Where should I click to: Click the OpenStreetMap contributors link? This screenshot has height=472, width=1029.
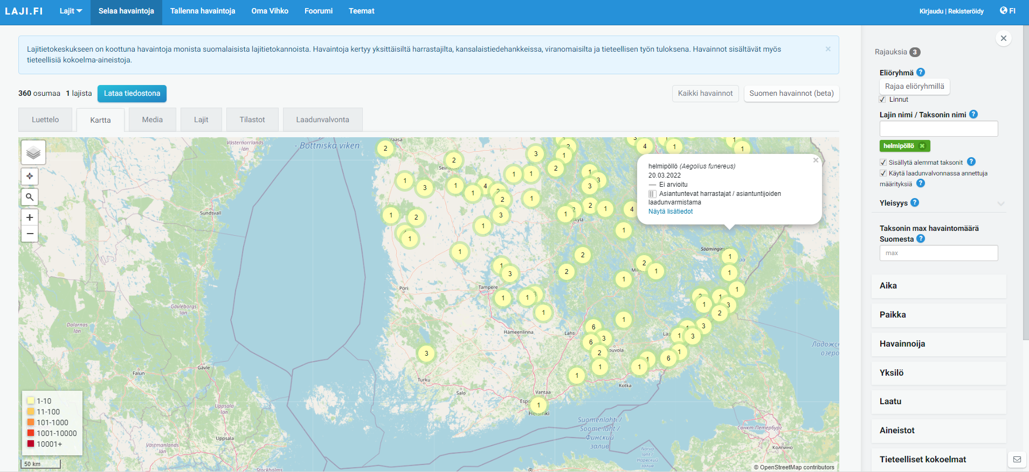(797, 467)
